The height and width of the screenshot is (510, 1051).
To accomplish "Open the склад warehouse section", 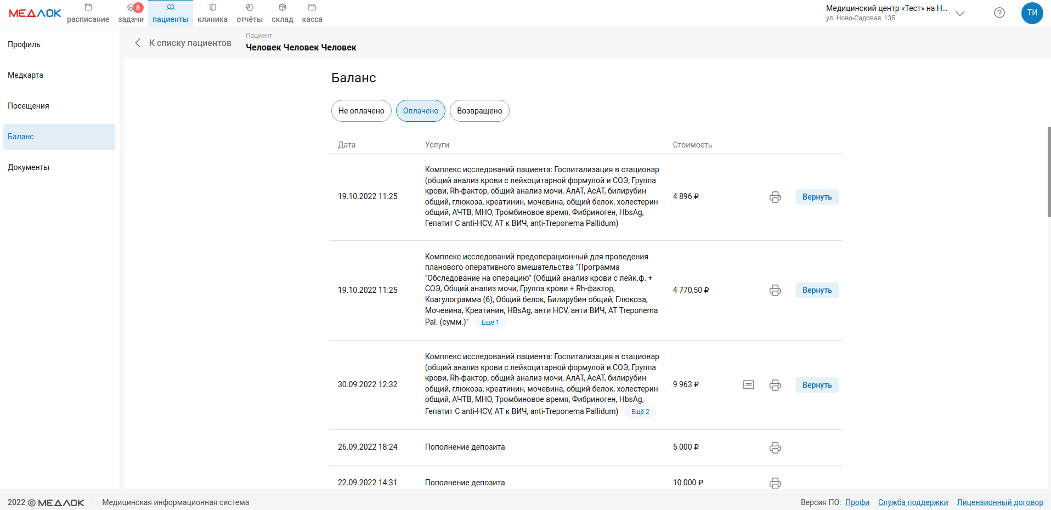I will point(282,13).
